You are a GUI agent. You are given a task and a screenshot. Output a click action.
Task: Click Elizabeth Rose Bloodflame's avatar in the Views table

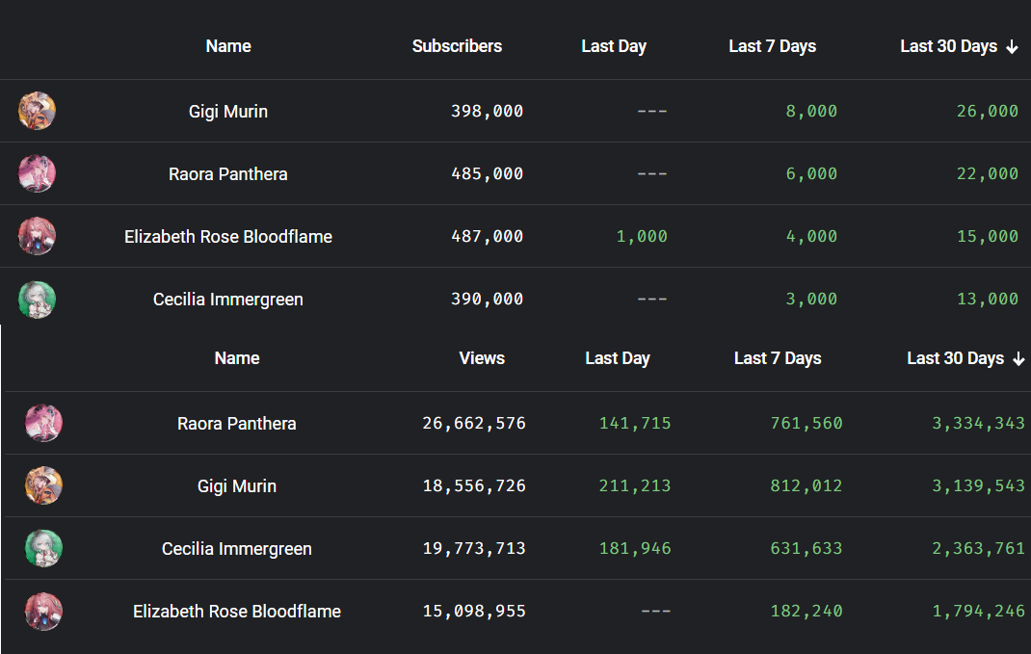point(43,612)
